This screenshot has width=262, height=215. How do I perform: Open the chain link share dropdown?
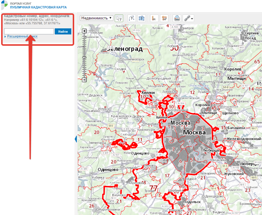188,18
